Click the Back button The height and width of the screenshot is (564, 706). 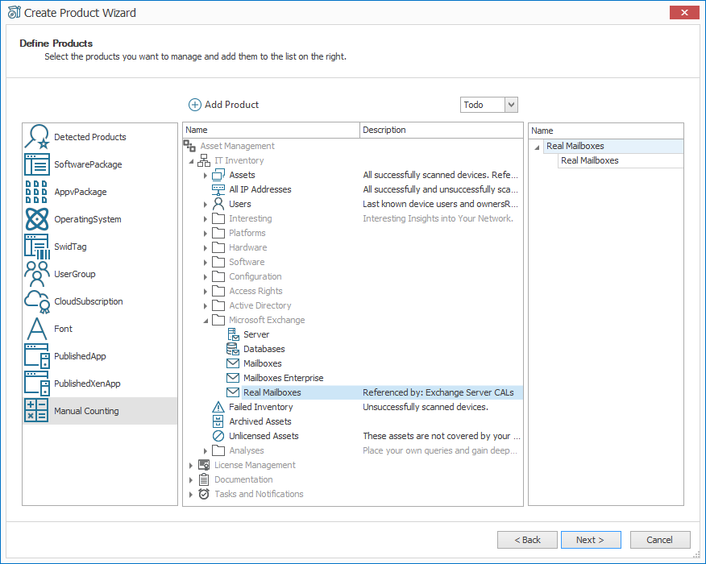click(527, 540)
